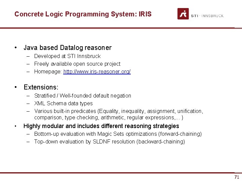
Task: Click the slide number 71
Action: [237, 177]
